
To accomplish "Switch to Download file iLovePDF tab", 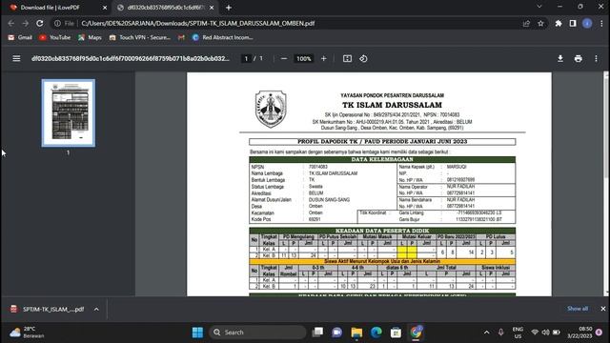I will (55, 8).
